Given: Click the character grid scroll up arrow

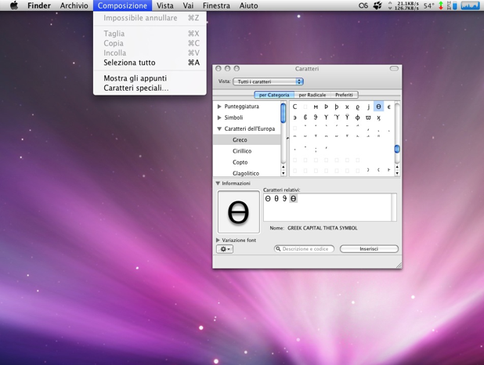Looking at the screenshot, I should pyautogui.click(x=397, y=168).
